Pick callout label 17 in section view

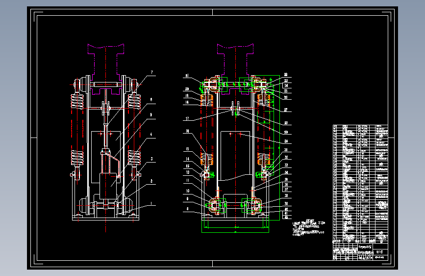pyautogui.click(x=187, y=118)
